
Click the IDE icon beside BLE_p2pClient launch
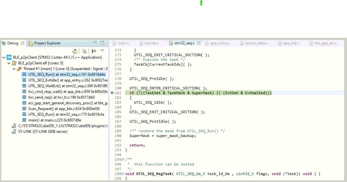point(9,58)
